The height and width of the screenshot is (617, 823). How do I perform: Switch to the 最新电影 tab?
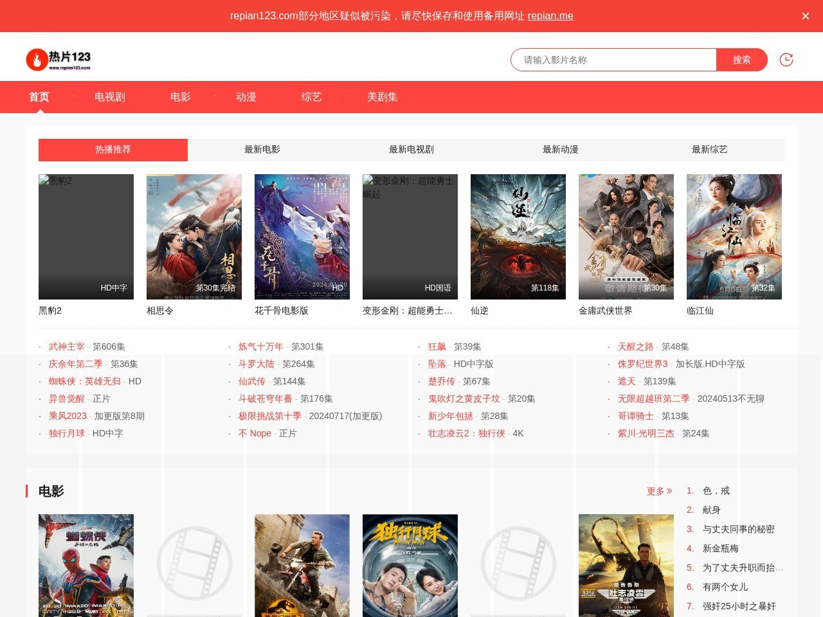tap(262, 150)
